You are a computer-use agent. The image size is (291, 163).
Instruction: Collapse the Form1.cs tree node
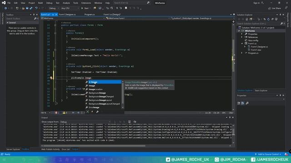coord(242,43)
